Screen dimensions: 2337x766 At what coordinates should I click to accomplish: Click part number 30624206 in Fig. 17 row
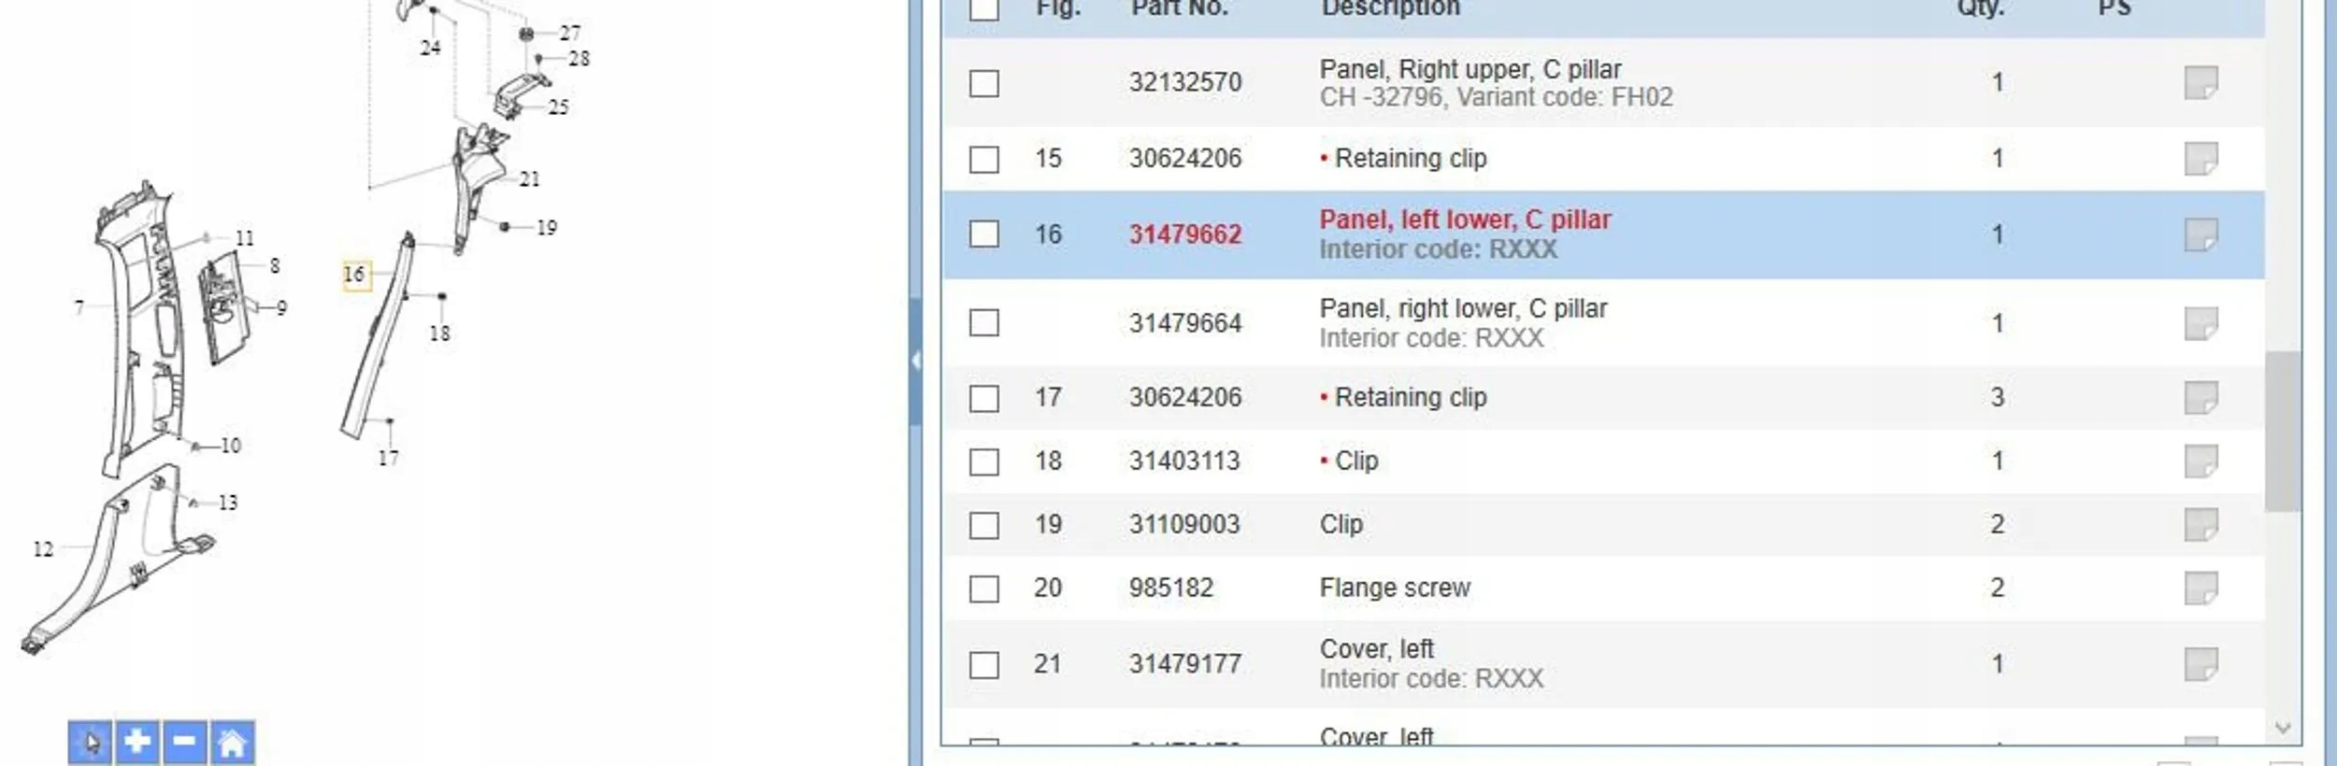click(1185, 398)
